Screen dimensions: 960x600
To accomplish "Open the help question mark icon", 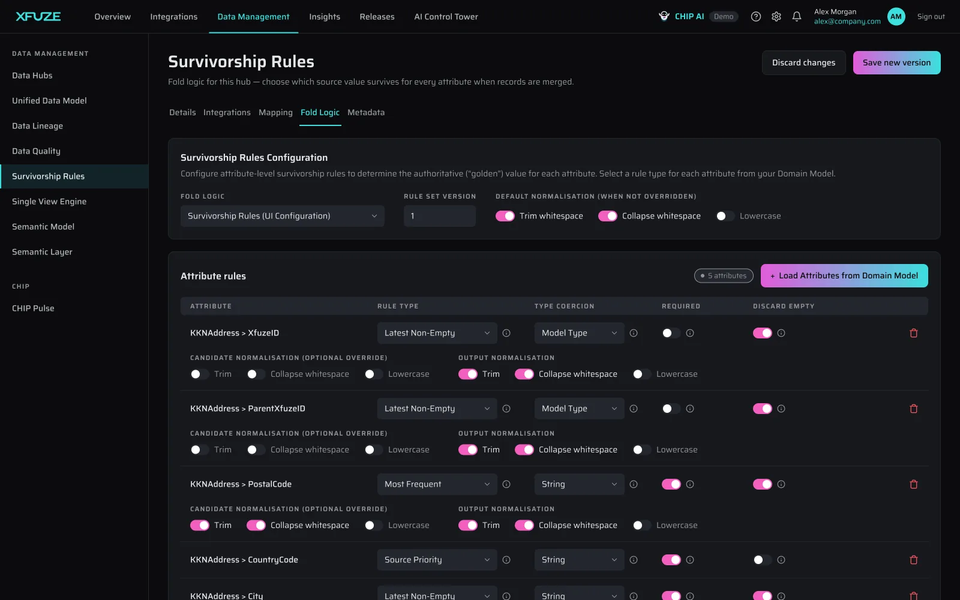I will click(756, 17).
